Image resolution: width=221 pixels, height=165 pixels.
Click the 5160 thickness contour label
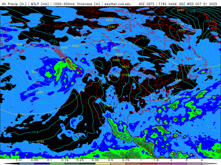(180, 10)
